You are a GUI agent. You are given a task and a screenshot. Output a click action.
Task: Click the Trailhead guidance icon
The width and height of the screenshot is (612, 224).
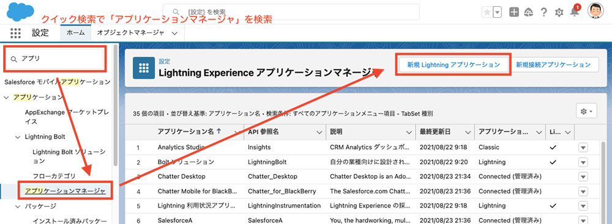tap(529, 12)
